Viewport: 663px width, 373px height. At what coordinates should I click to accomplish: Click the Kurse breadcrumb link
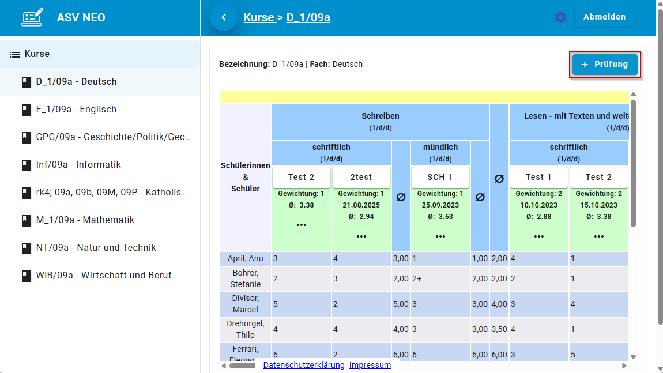259,17
